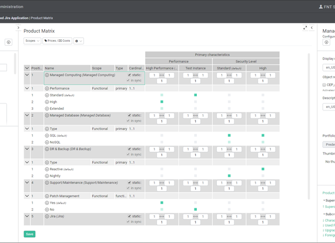Click the Product Matrix breadcrumb
The width and height of the screenshot is (335, 243).
tap(42, 18)
